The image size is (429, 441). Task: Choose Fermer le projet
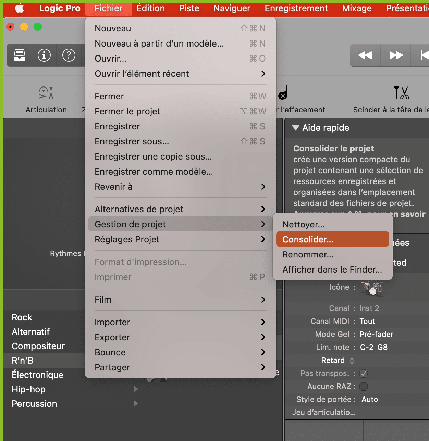180,111
